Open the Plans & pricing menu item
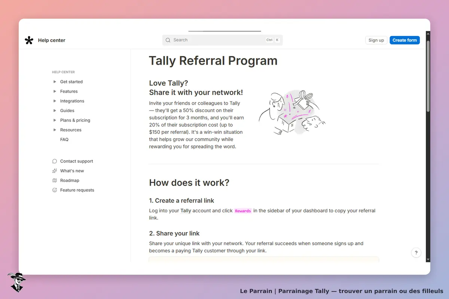 pos(75,120)
